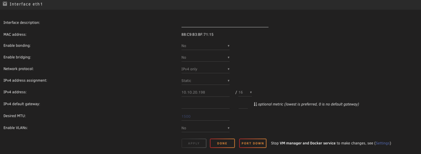Click the PORT DOWN button

(x=253, y=143)
